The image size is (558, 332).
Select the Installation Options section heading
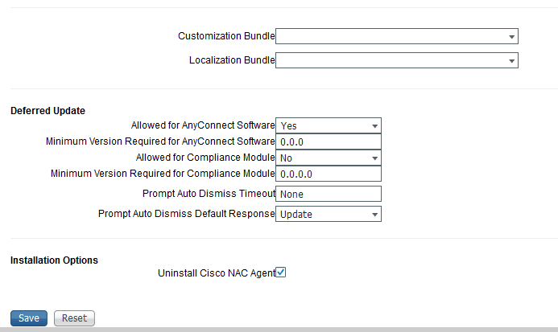(53, 260)
